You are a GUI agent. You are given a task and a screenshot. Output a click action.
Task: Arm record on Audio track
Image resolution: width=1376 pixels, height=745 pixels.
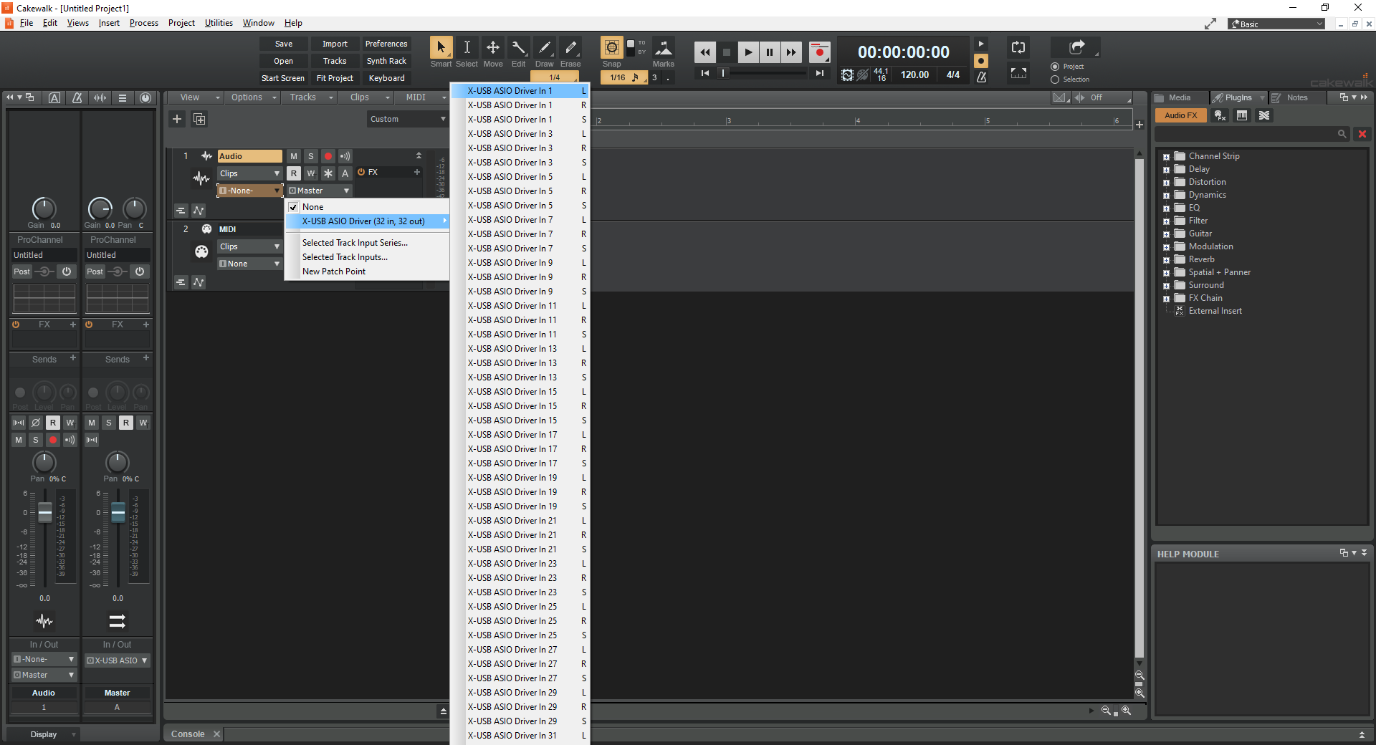pos(328,156)
